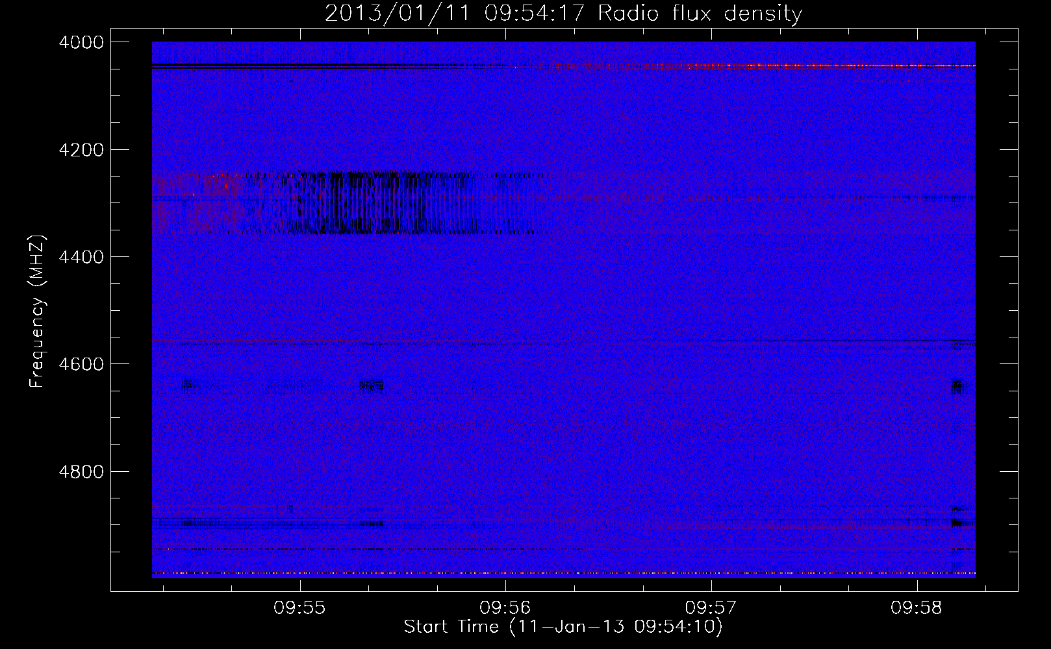Click the "Start Time (11-Jan-13 09:54:10)" label
Screen dimensions: 1051x649
563,627
